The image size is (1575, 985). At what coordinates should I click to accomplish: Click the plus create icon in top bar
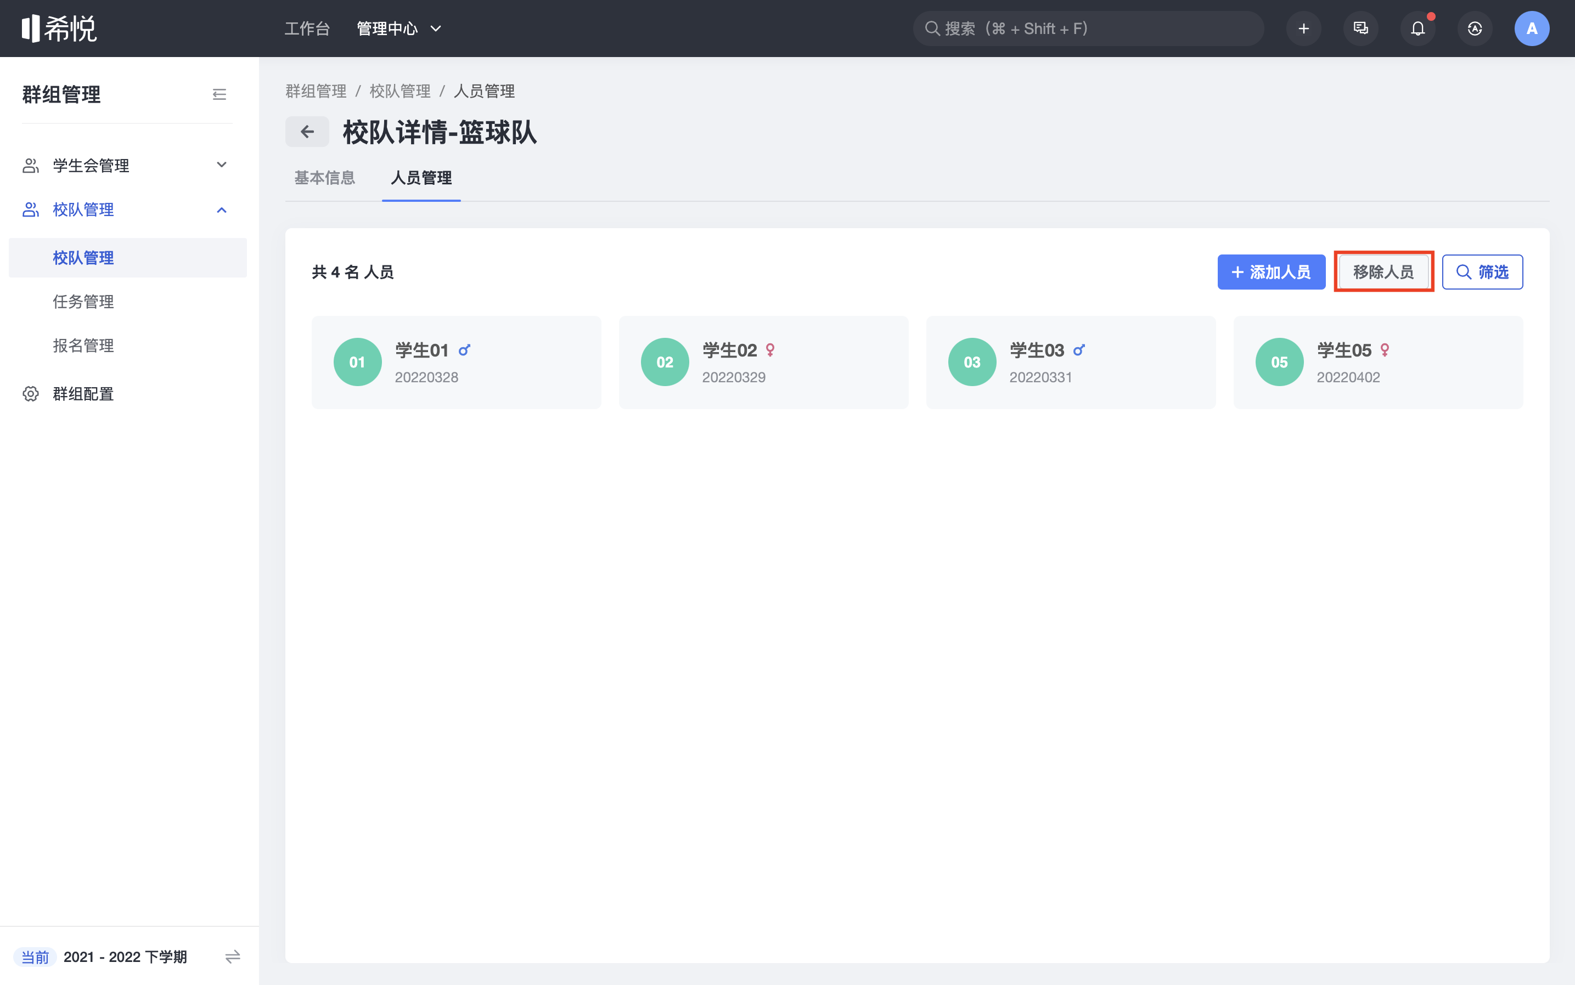click(1303, 29)
